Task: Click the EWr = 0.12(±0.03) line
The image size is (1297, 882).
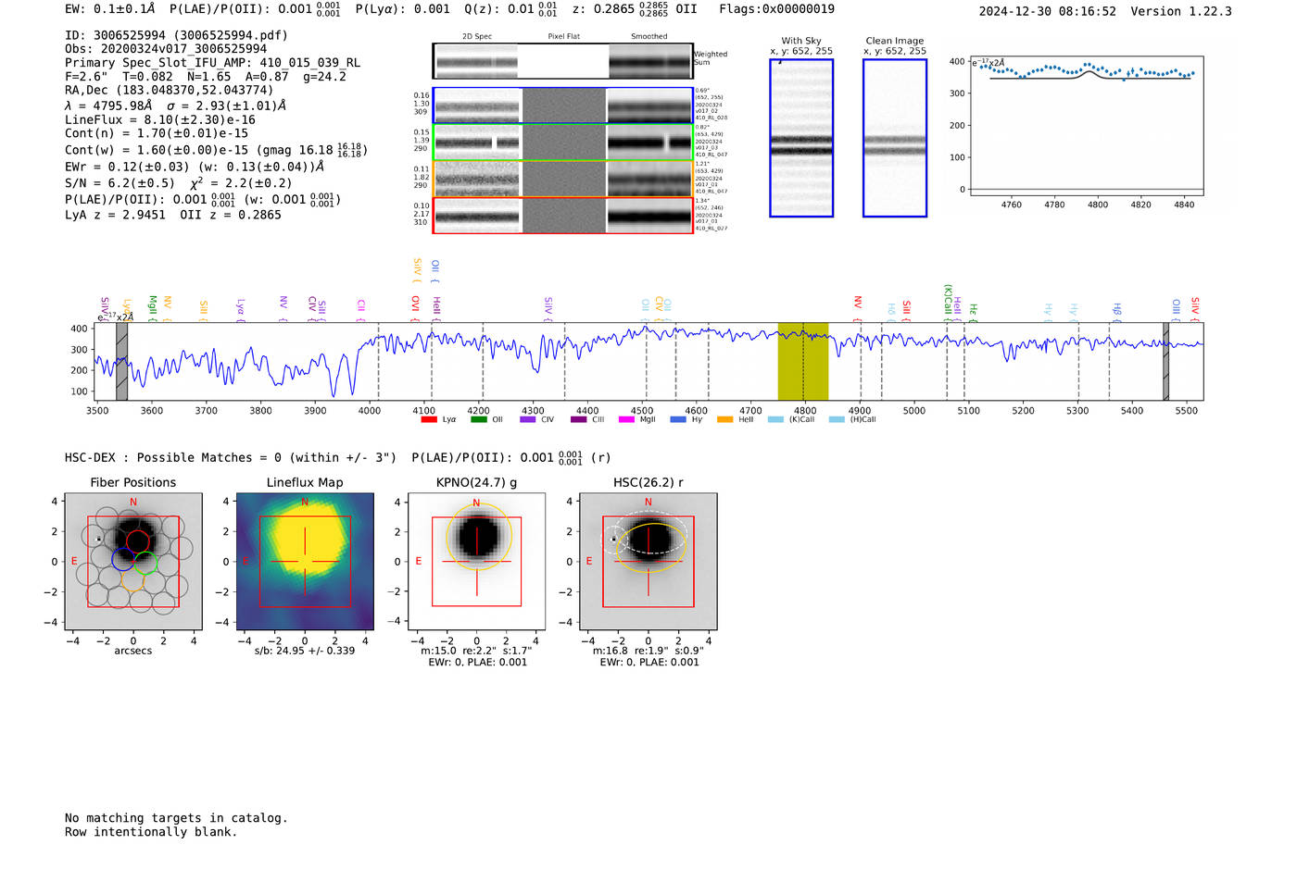Action: pyautogui.click(x=195, y=167)
